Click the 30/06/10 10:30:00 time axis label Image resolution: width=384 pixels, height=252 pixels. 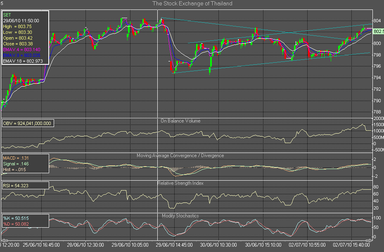tap(218, 245)
